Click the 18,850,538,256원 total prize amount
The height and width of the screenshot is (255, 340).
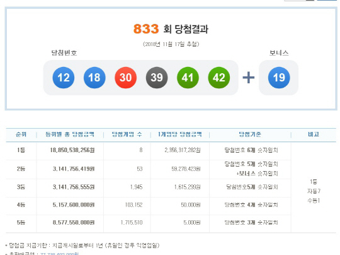pos(72,150)
